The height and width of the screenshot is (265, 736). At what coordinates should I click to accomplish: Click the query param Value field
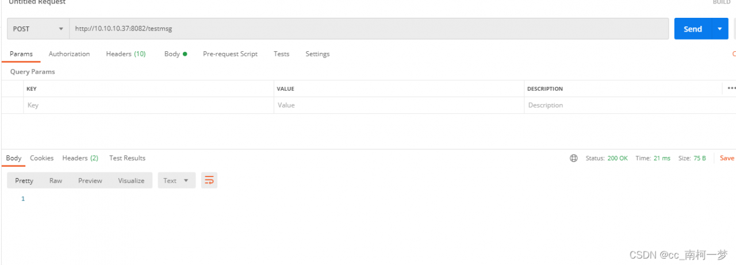399,105
